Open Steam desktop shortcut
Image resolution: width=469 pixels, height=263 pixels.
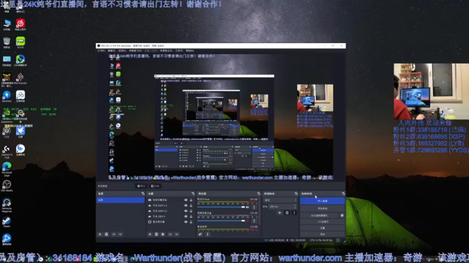(x=6, y=222)
